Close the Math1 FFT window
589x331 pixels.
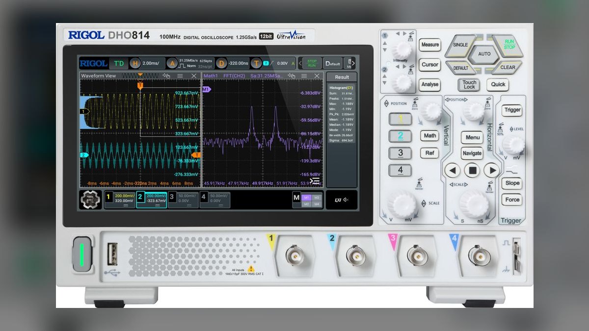coord(317,76)
